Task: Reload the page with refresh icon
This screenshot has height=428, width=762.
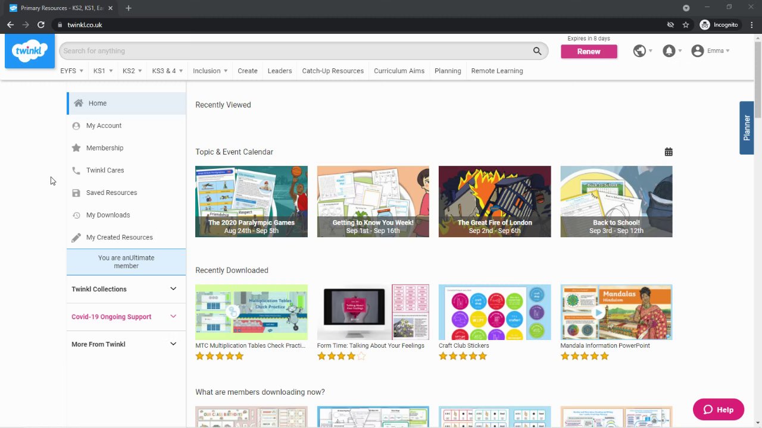Action: [40, 25]
